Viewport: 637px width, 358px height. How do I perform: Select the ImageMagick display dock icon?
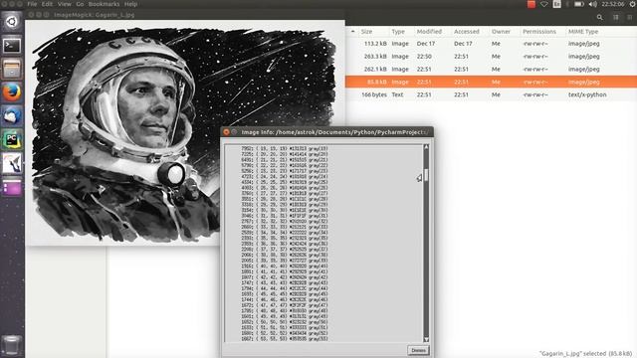[x=12, y=163]
